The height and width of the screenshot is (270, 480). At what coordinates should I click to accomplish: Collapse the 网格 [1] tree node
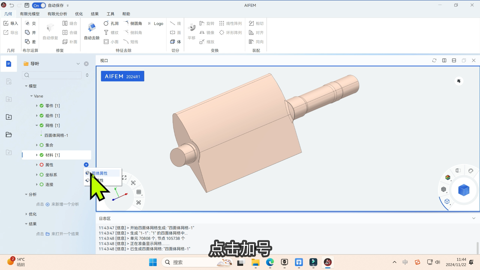point(37,125)
